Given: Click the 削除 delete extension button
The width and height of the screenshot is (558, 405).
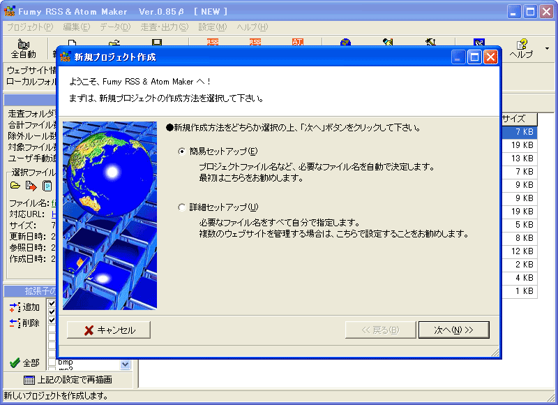Looking at the screenshot, I should tap(24, 323).
